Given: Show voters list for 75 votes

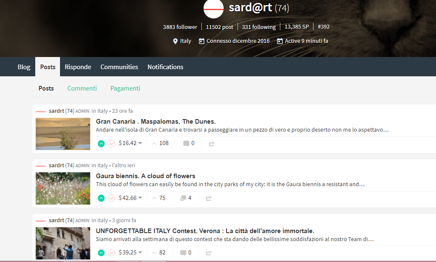Looking at the screenshot, I should click(159, 198).
